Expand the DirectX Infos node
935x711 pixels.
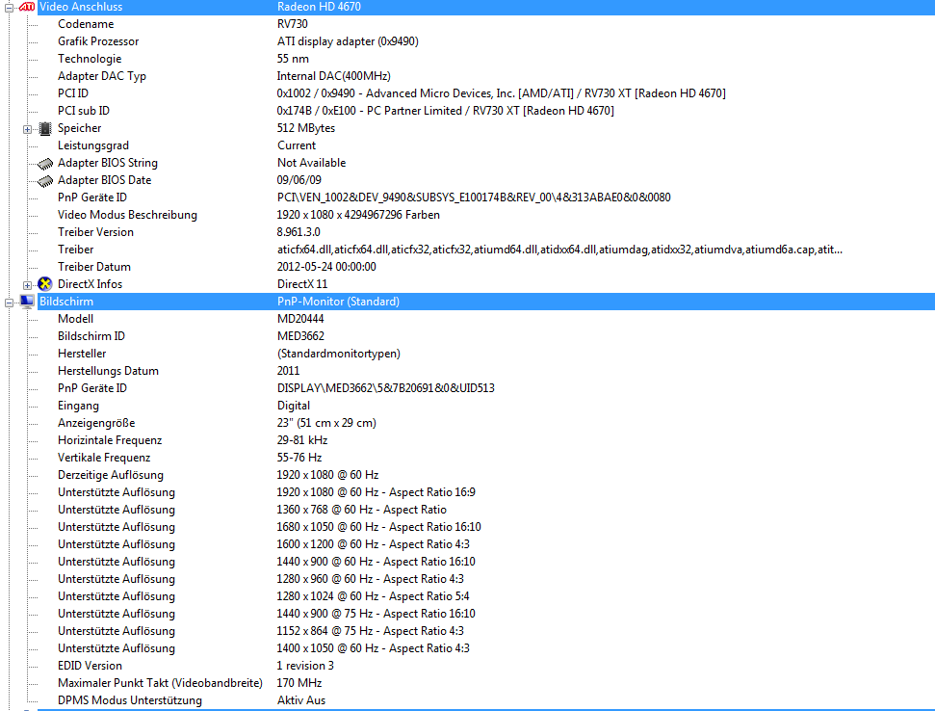(x=27, y=285)
